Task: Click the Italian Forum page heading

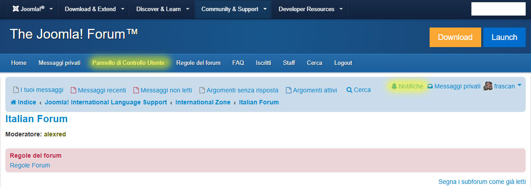Action: pos(36,119)
